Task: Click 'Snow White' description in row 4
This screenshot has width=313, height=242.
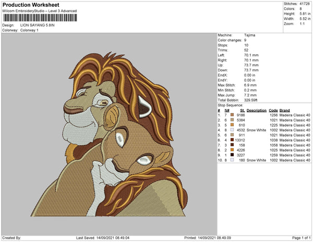Action: (x=256, y=130)
